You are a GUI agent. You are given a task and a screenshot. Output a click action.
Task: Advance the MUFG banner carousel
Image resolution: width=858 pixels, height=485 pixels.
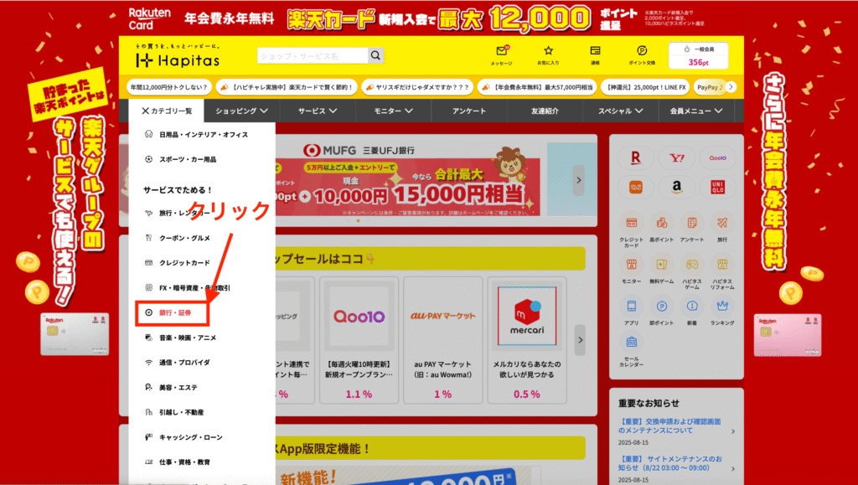click(x=578, y=180)
